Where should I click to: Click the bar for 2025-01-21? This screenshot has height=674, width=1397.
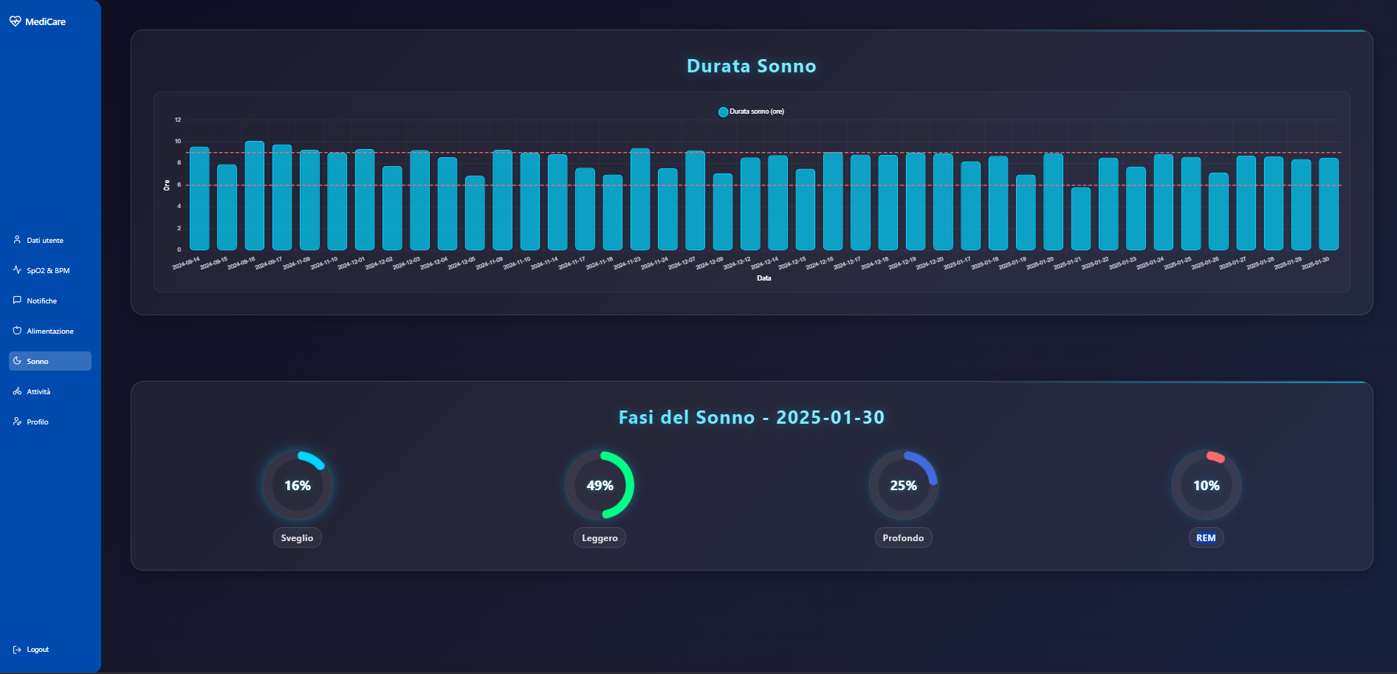click(x=1081, y=219)
